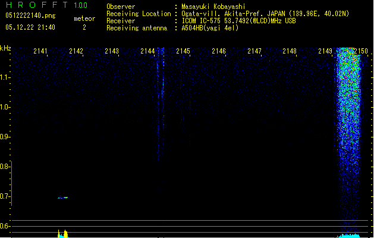Screen dimensions: 374x238
Task: Click time axis label 2150
Action: click(361, 51)
